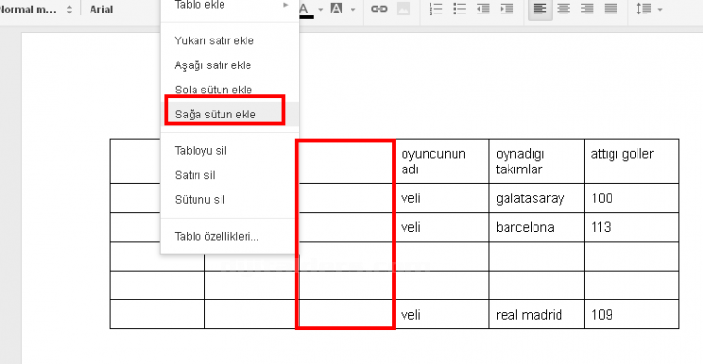
Task: Open the text highlight color tool
Action: point(336,9)
